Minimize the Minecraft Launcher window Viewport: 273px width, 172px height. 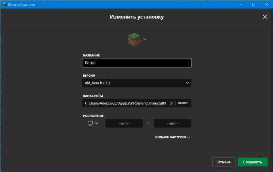coord(241,4)
